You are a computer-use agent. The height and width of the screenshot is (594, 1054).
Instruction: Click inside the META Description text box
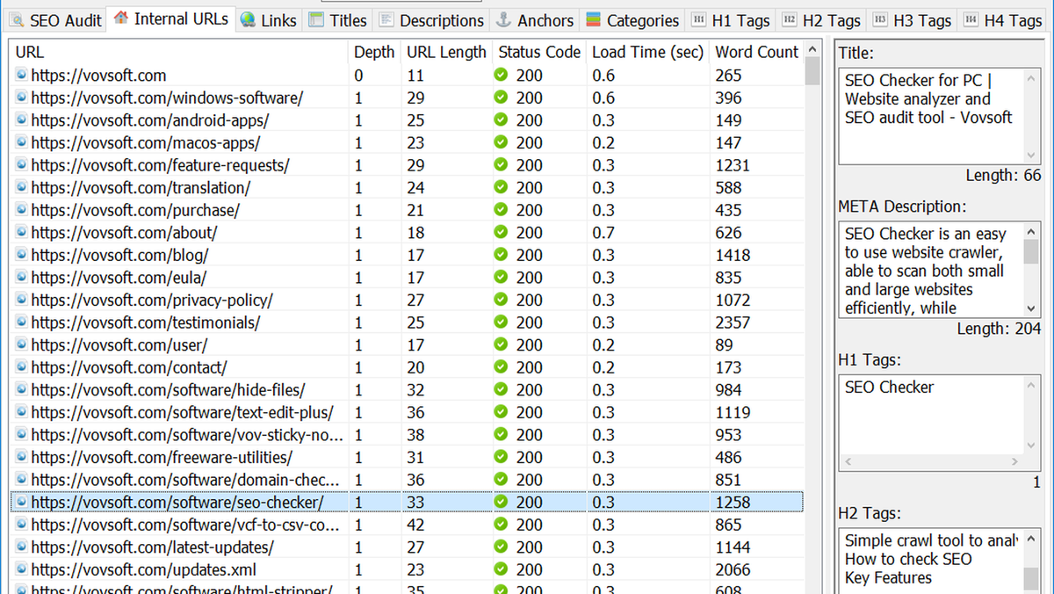(x=931, y=270)
